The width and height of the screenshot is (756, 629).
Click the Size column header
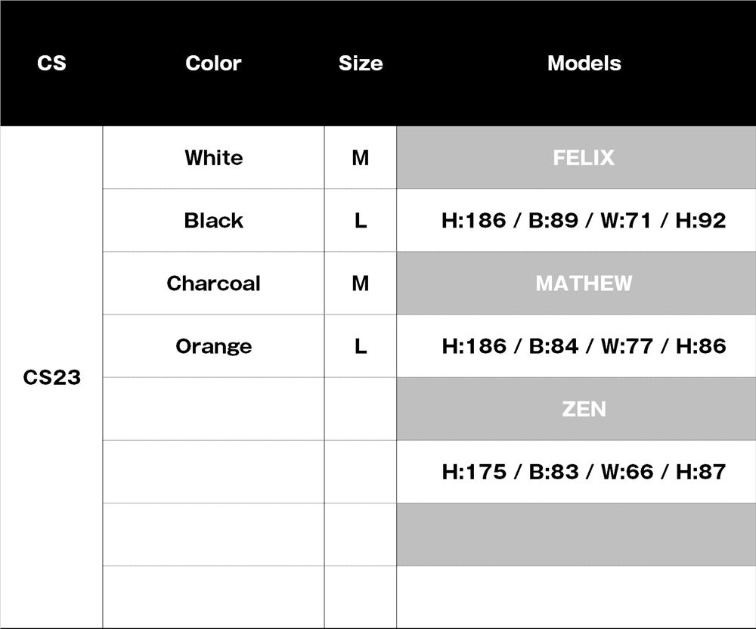tap(361, 64)
